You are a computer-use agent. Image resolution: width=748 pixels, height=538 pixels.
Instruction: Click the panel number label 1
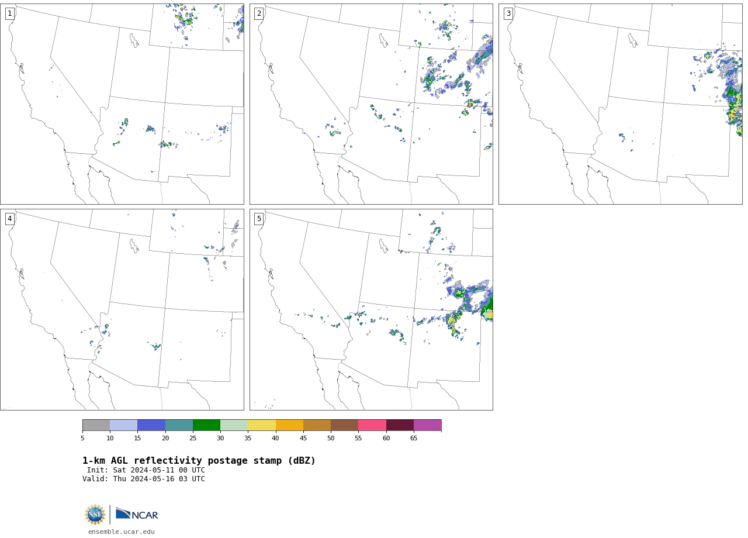[9, 13]
